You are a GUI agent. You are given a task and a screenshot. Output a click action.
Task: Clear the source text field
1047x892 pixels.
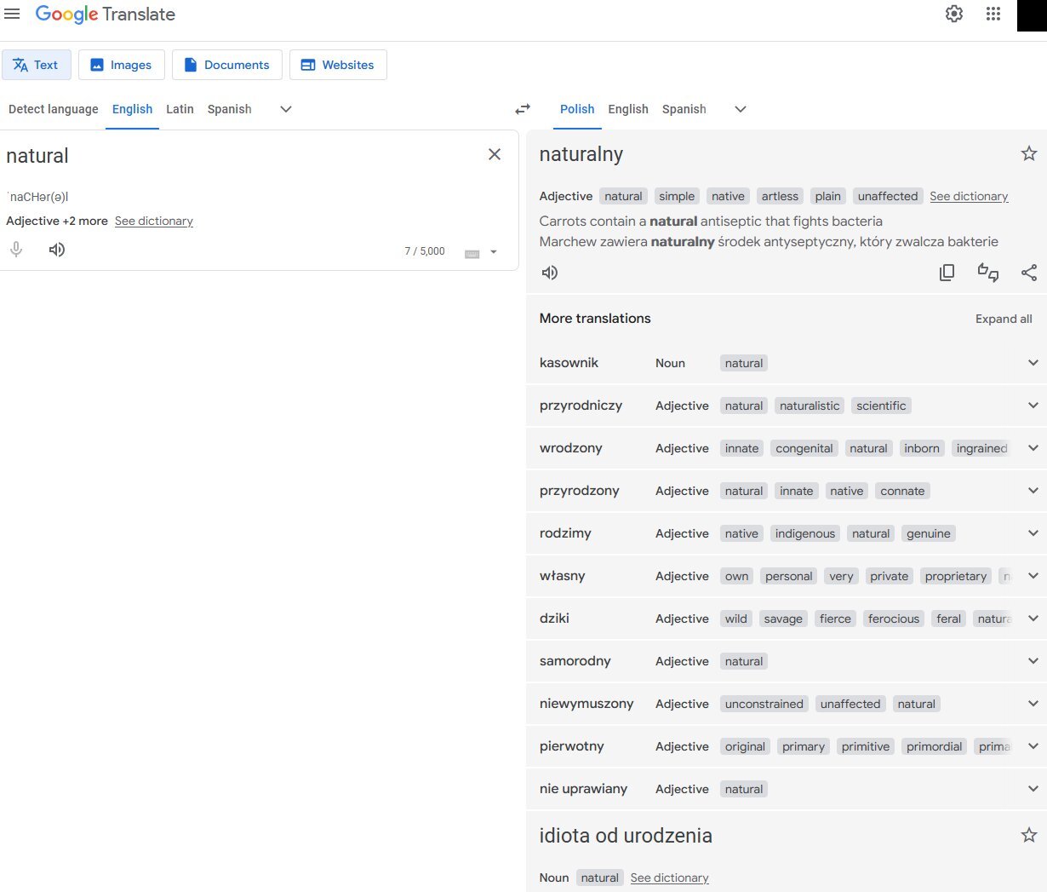(495, 154)
